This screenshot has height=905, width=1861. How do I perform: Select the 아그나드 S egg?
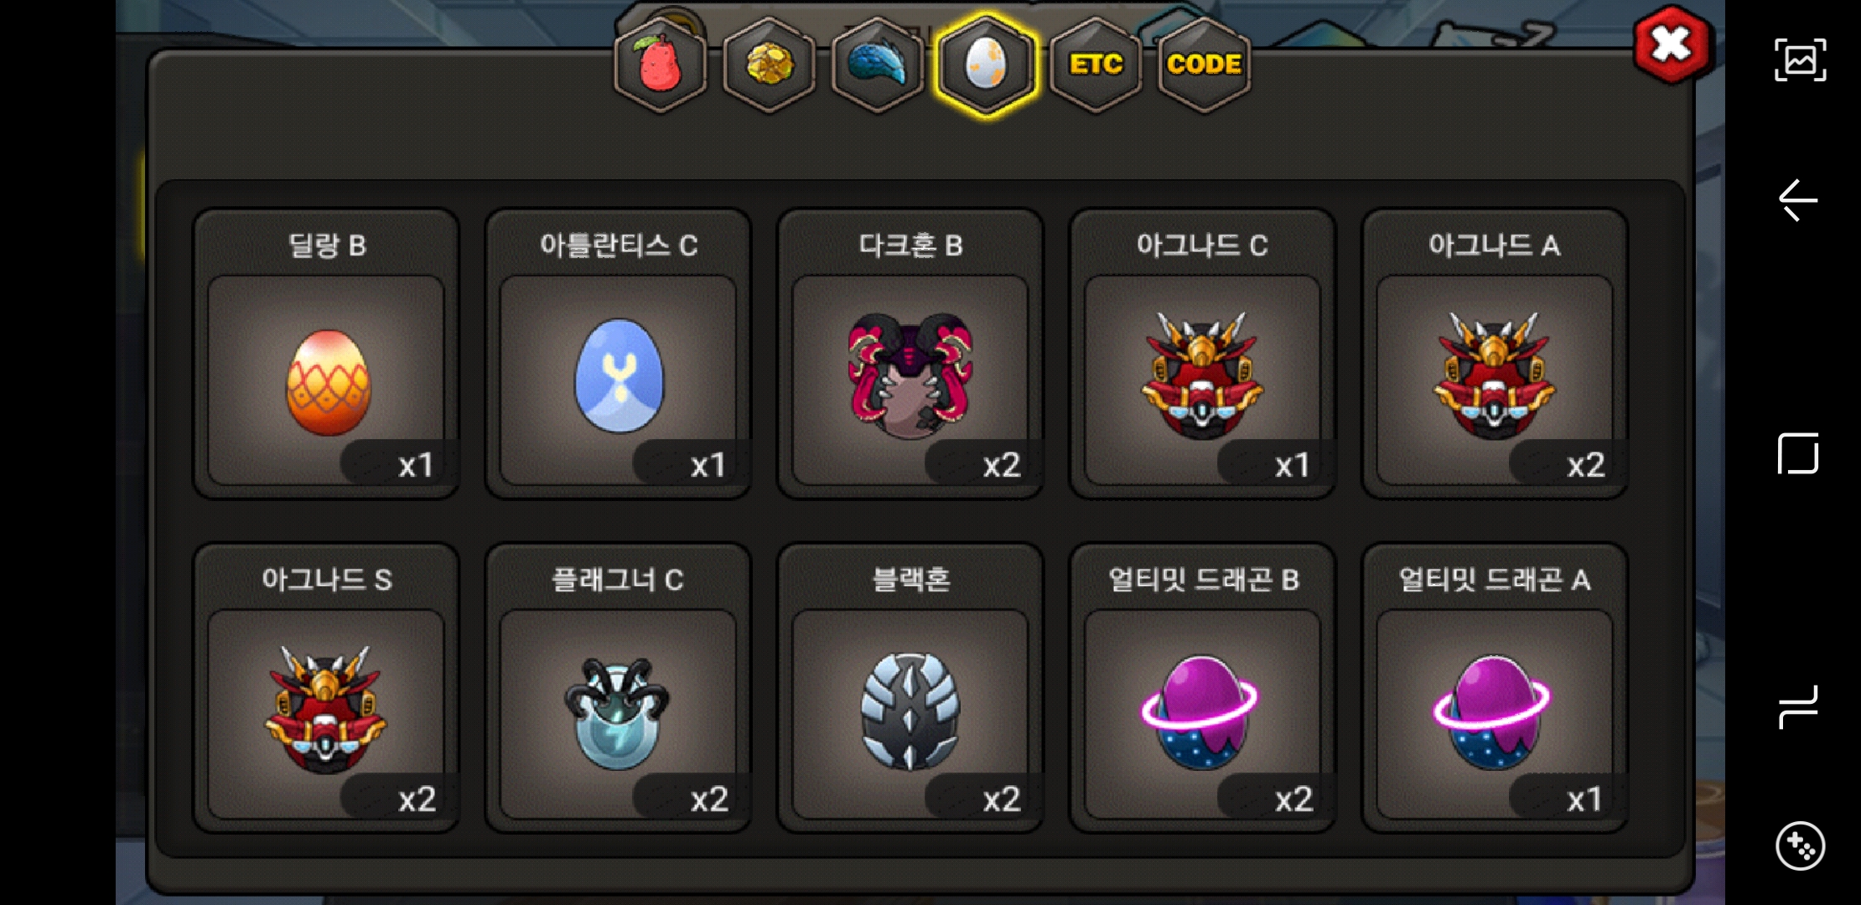[326, 689]
